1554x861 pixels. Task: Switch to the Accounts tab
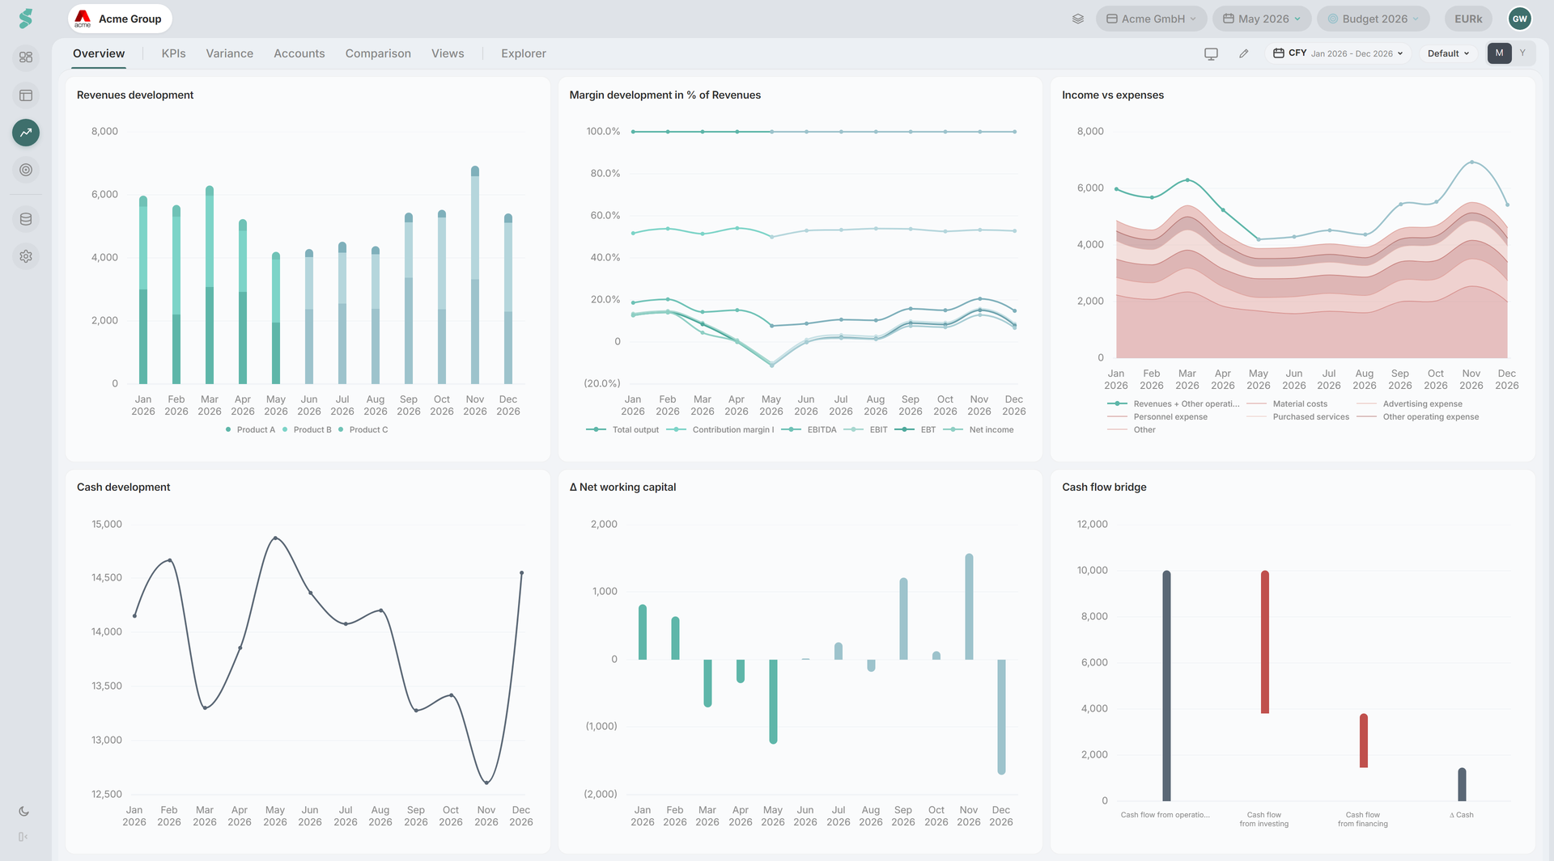299,53
